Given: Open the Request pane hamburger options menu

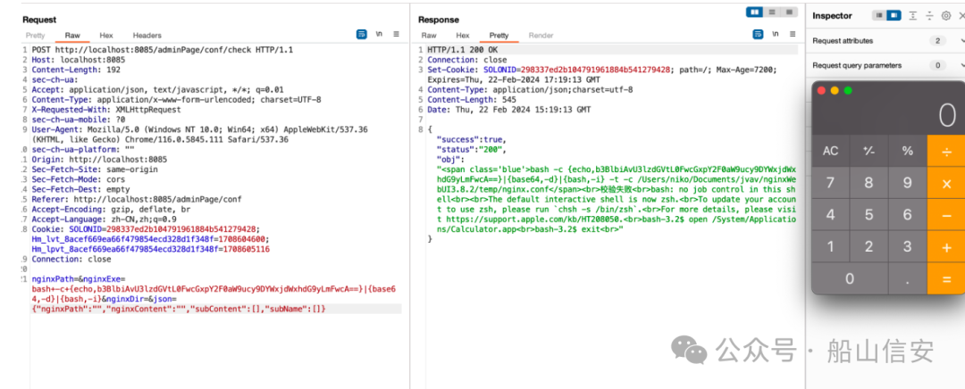Looking at the screenshot, I should tap(397, 35).
